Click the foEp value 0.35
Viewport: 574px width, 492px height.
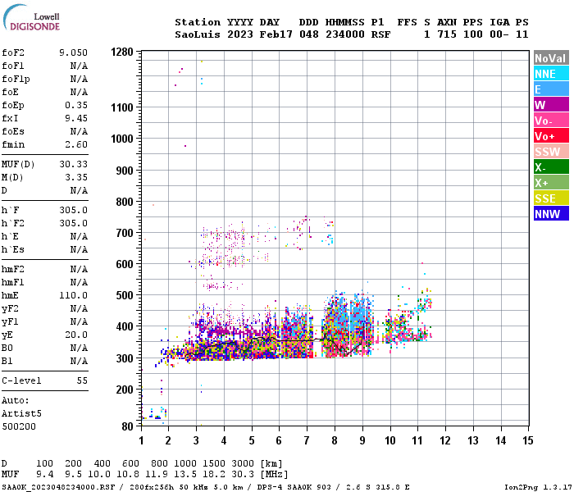coord(76,105)
